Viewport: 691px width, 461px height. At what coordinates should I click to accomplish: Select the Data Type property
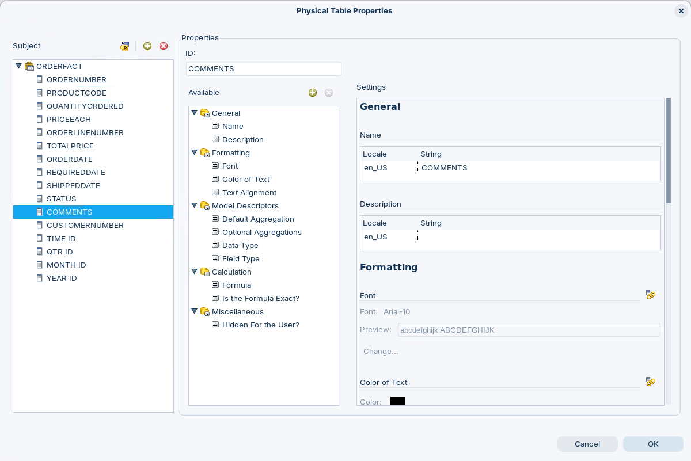[x=240, y=245]
